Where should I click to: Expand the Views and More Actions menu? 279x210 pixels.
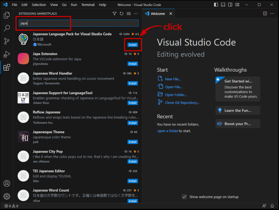(136, 14)
